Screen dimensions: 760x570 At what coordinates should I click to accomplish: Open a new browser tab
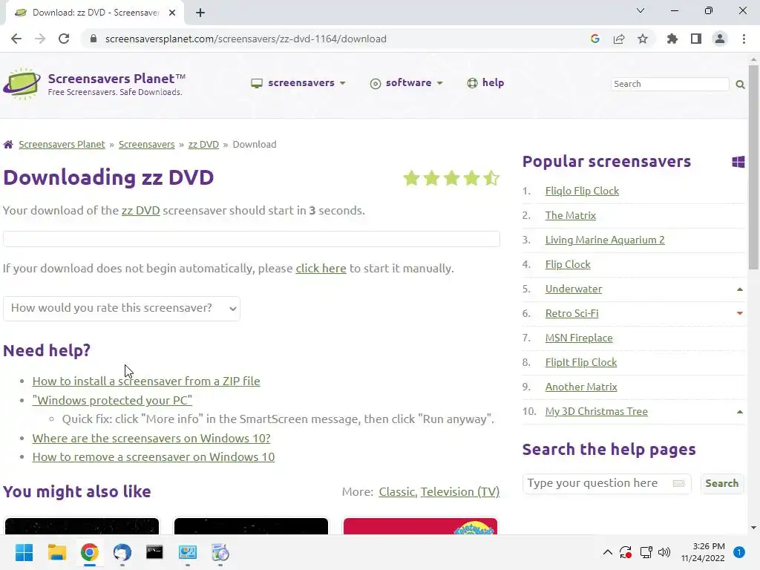tap(200, 13)
